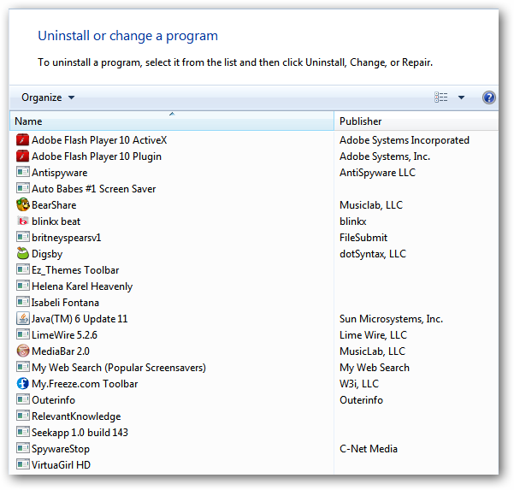Select the Isabeli Fontana entry name

pos(65,303)
